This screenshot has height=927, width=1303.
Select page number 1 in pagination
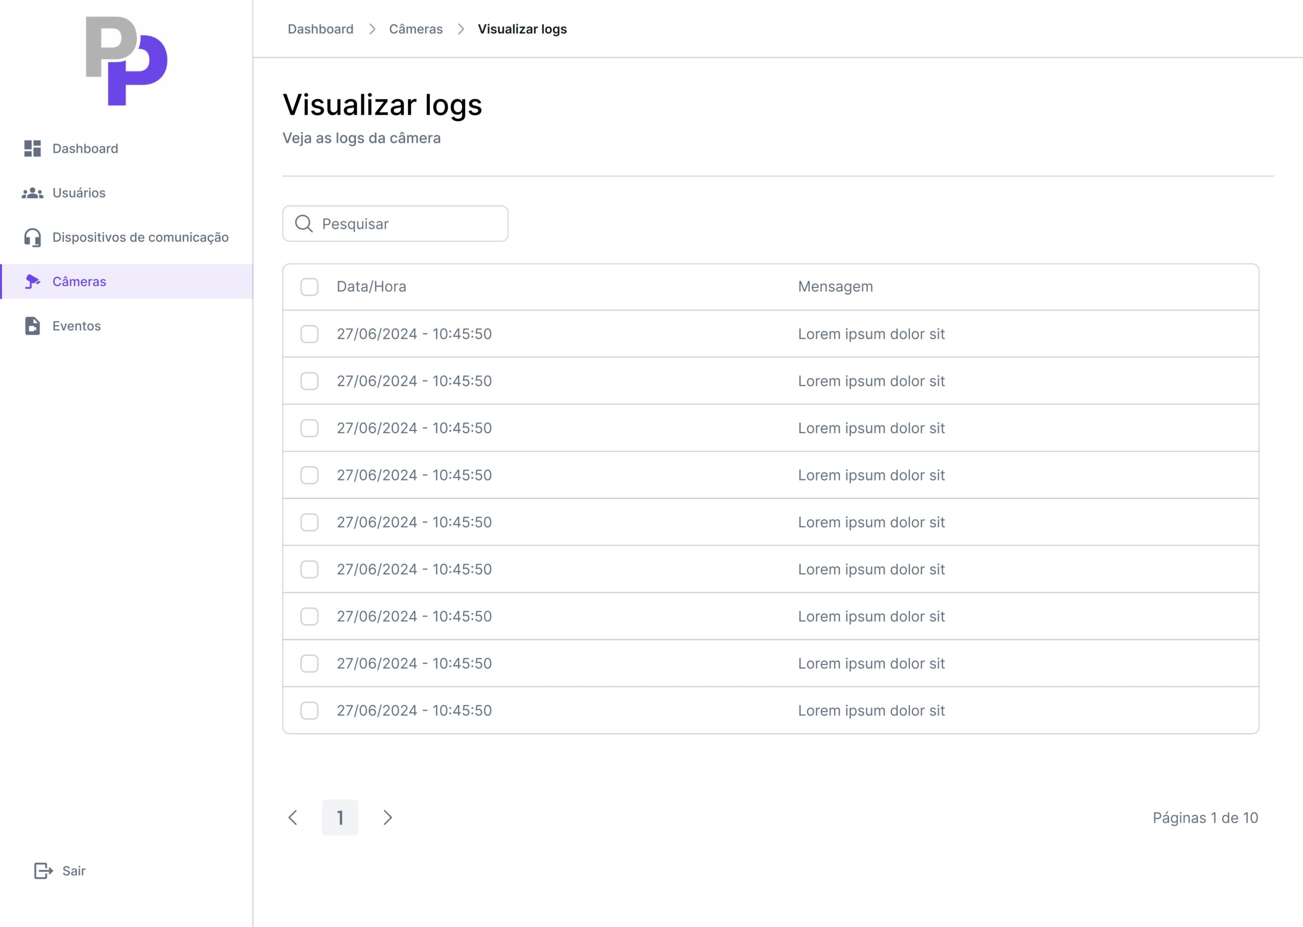pos(340,818)
